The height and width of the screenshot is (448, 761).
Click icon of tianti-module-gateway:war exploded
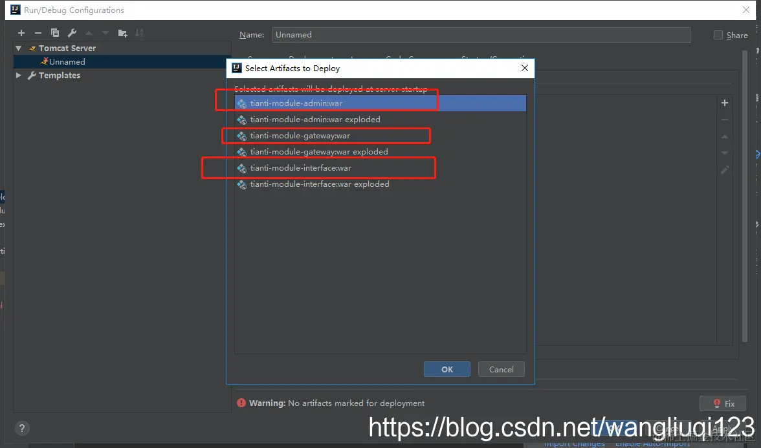(x=242, y=152)
